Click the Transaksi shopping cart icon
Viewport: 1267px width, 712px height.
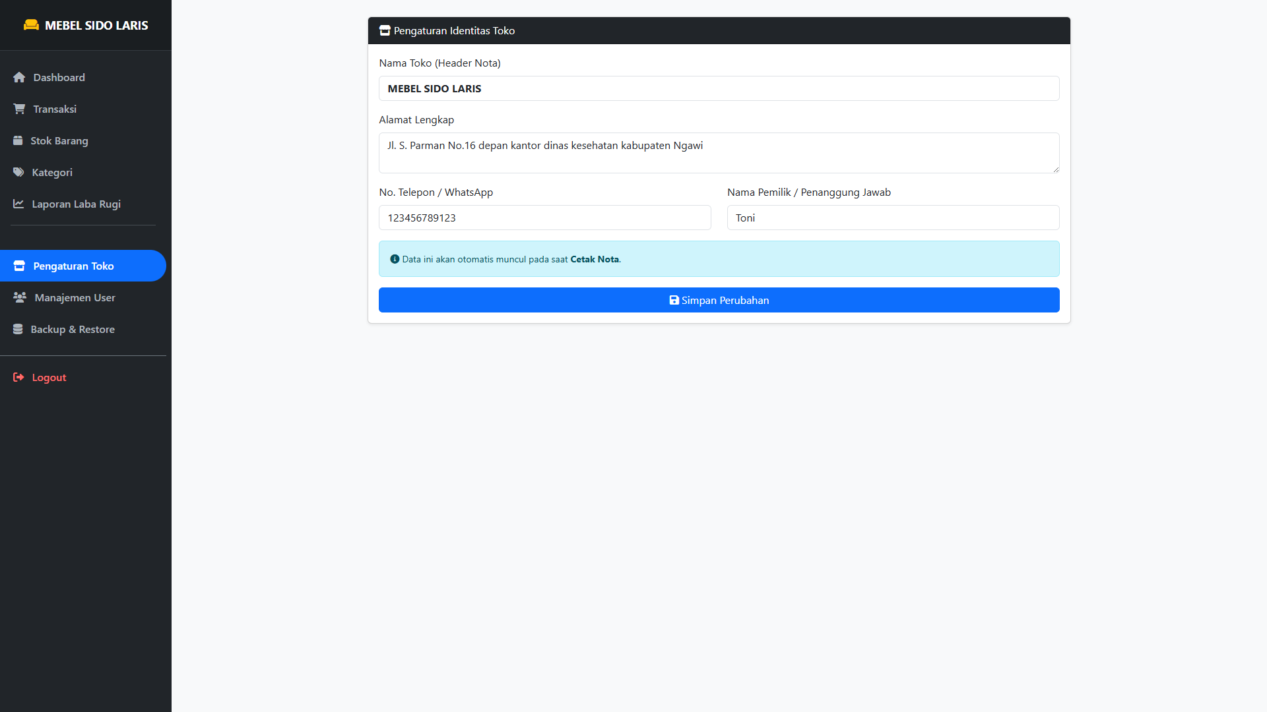click(19, 109)
